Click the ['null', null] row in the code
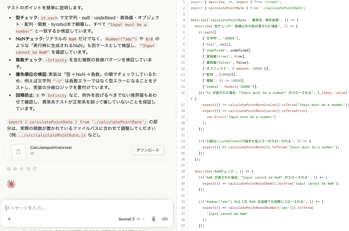This screenshot has width=349, height=231. coord(217,44)
